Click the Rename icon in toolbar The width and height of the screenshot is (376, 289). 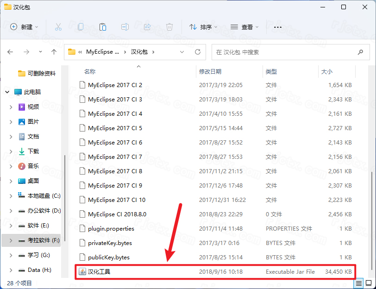click(x=125, y=27)
